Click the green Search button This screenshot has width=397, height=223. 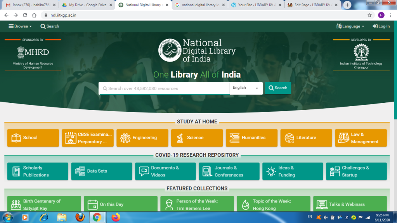click(x=278, y=88)
